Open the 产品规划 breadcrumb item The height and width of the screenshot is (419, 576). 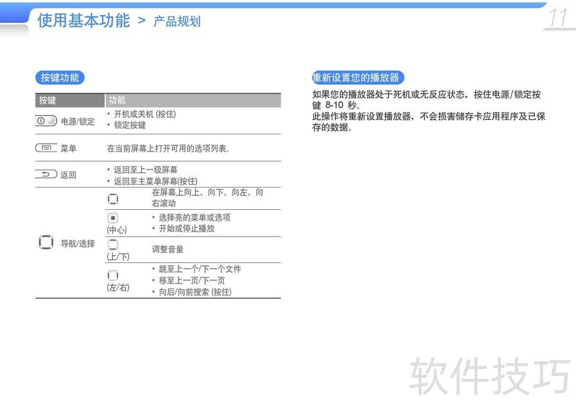click(x=177, y=22)
